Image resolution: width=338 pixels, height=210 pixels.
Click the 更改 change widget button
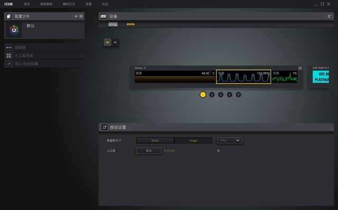148,150
